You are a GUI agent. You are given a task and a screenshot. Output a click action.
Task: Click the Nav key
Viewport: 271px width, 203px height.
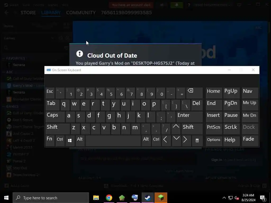point(250,93)
